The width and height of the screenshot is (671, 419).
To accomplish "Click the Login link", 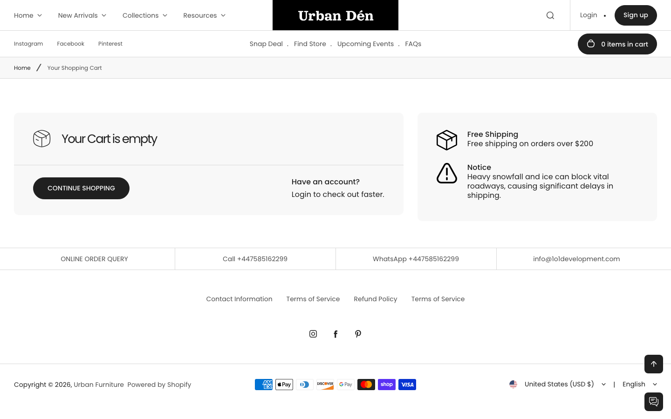I will (589, 15).
